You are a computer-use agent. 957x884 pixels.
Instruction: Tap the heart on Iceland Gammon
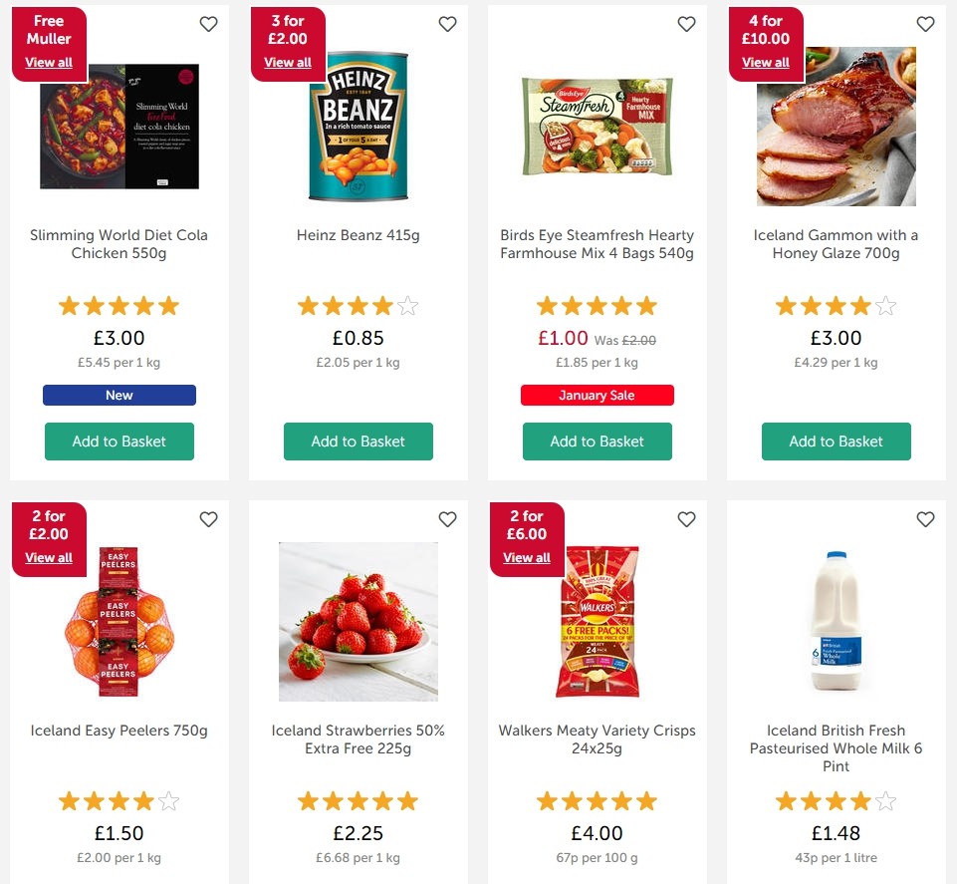click(925, 24)
